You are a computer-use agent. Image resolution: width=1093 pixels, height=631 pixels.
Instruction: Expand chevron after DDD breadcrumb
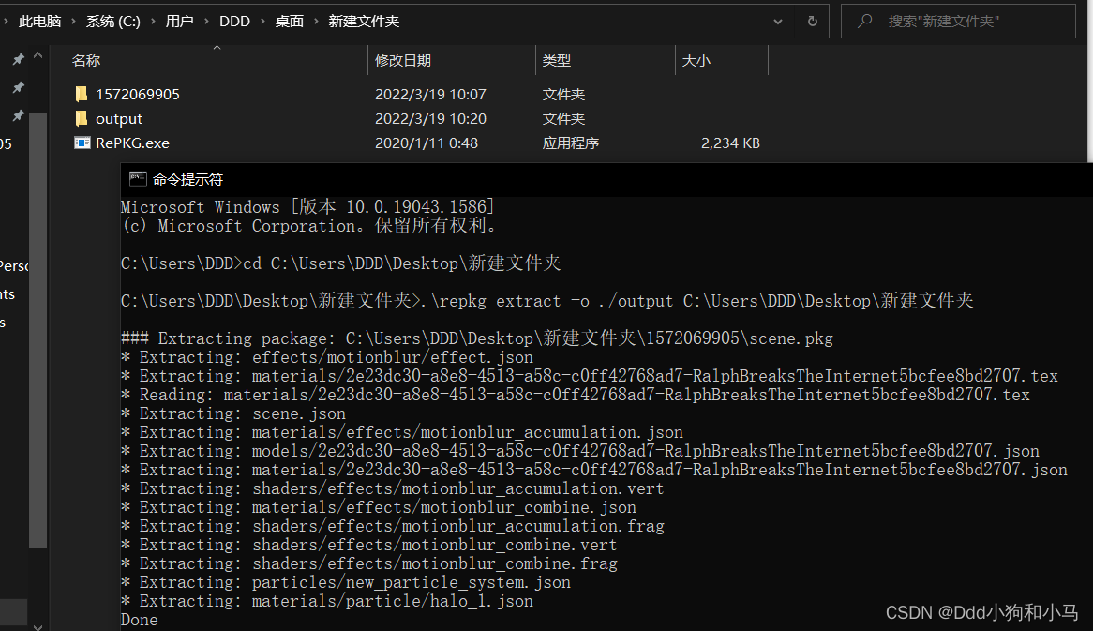(x=262, y=22)
